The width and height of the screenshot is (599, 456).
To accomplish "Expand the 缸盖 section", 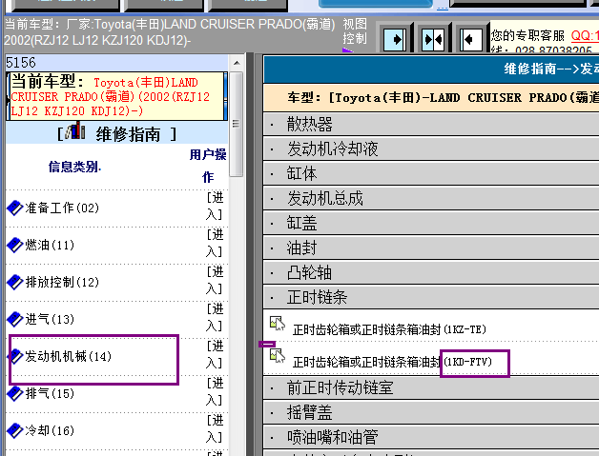I will [431, 223].
